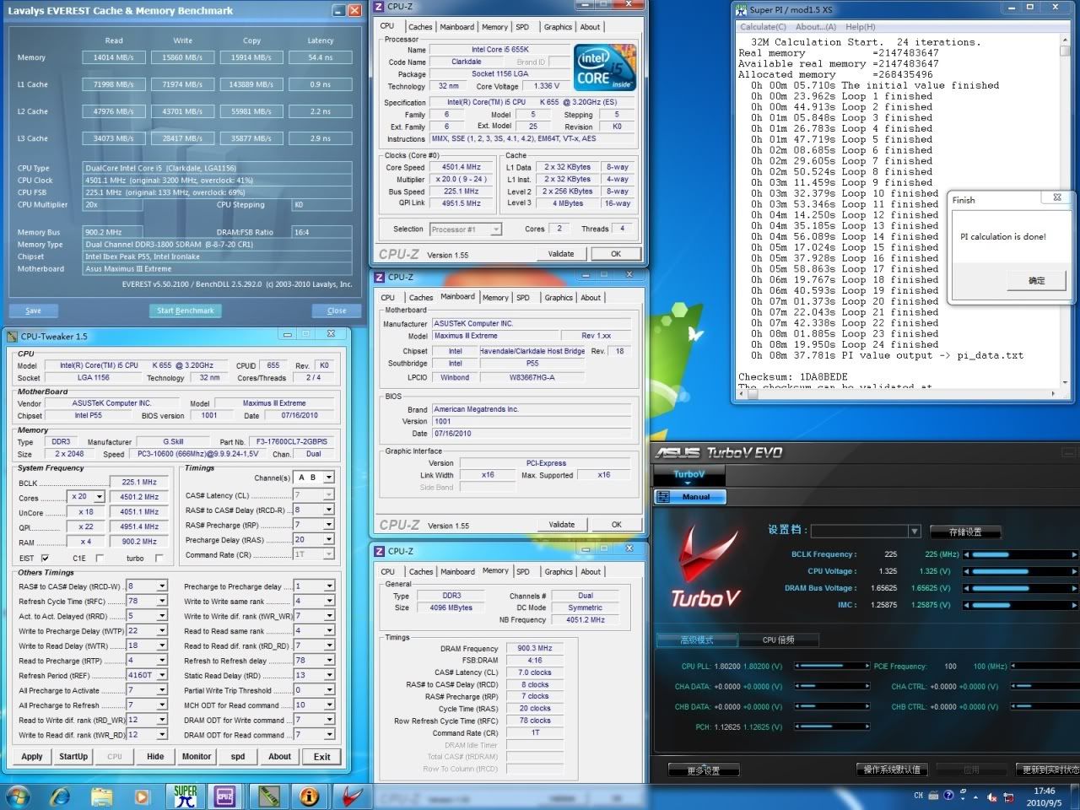Click the Start Benchmark button in EVEREST
The height and width of the screenshot is (810, 1080).
pyautogui.click(x=186, y=310)
